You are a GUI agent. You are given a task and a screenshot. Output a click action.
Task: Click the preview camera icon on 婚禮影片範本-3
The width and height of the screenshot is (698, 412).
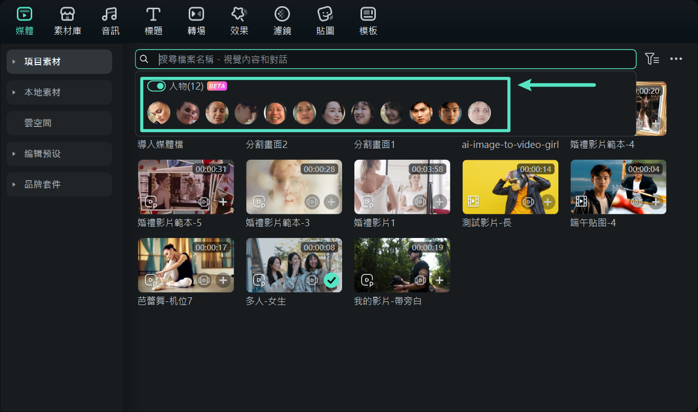tap(312, 202)
